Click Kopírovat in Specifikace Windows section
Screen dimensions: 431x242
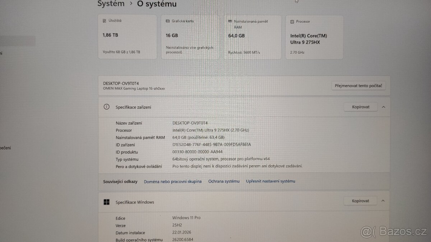coord(360,200)
